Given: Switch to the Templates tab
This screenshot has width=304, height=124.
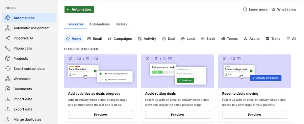Looking at the screenshot, I should [75, 24].
